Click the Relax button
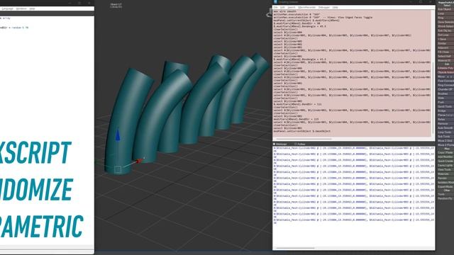This screenshot has width=454, height=255. 445,120
